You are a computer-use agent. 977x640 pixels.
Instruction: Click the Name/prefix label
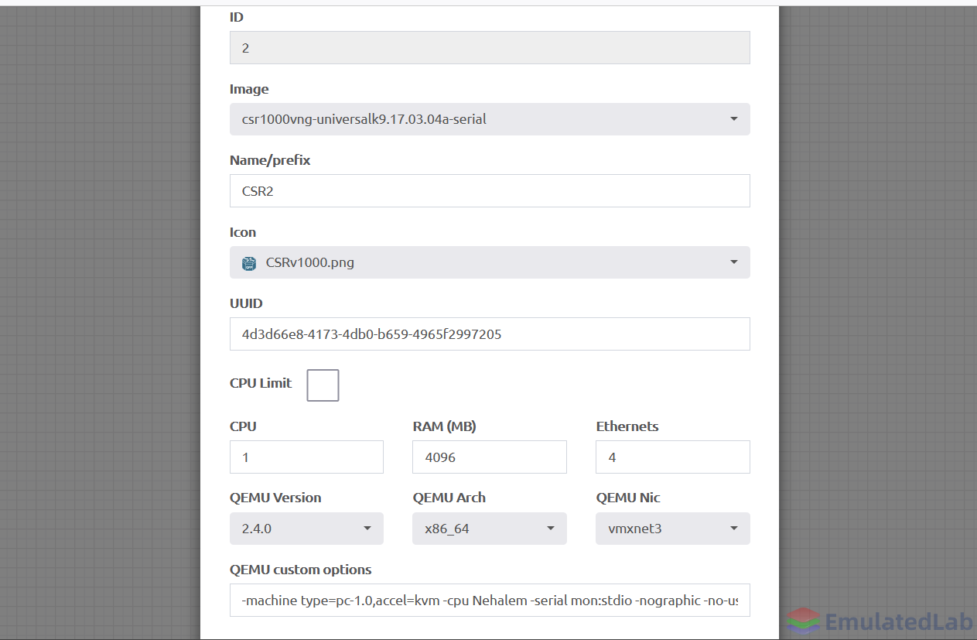coord(270,160)
